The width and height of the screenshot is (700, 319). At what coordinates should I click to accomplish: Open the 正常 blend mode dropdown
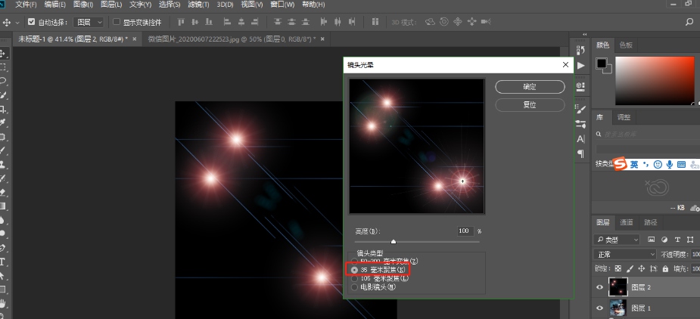(x=624, y=255)
